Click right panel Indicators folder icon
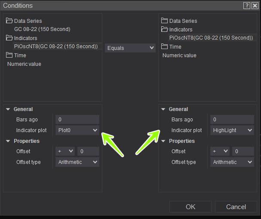This screenshot has height=219, width=261. tap(164, 29)
